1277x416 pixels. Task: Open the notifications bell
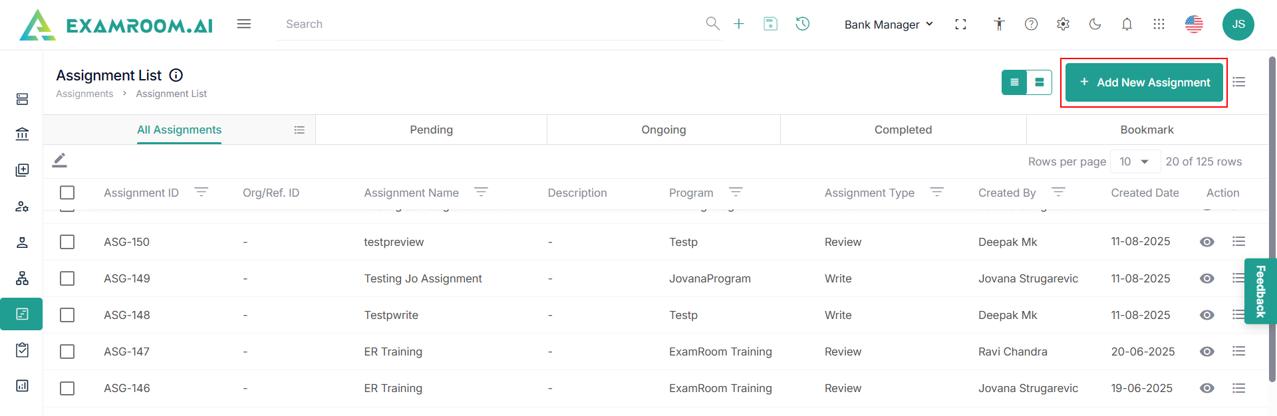pyautogui.click(x=1127, y=24)
